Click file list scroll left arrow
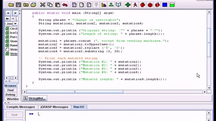This screenshot has height=121, width=216. (7, 78)
